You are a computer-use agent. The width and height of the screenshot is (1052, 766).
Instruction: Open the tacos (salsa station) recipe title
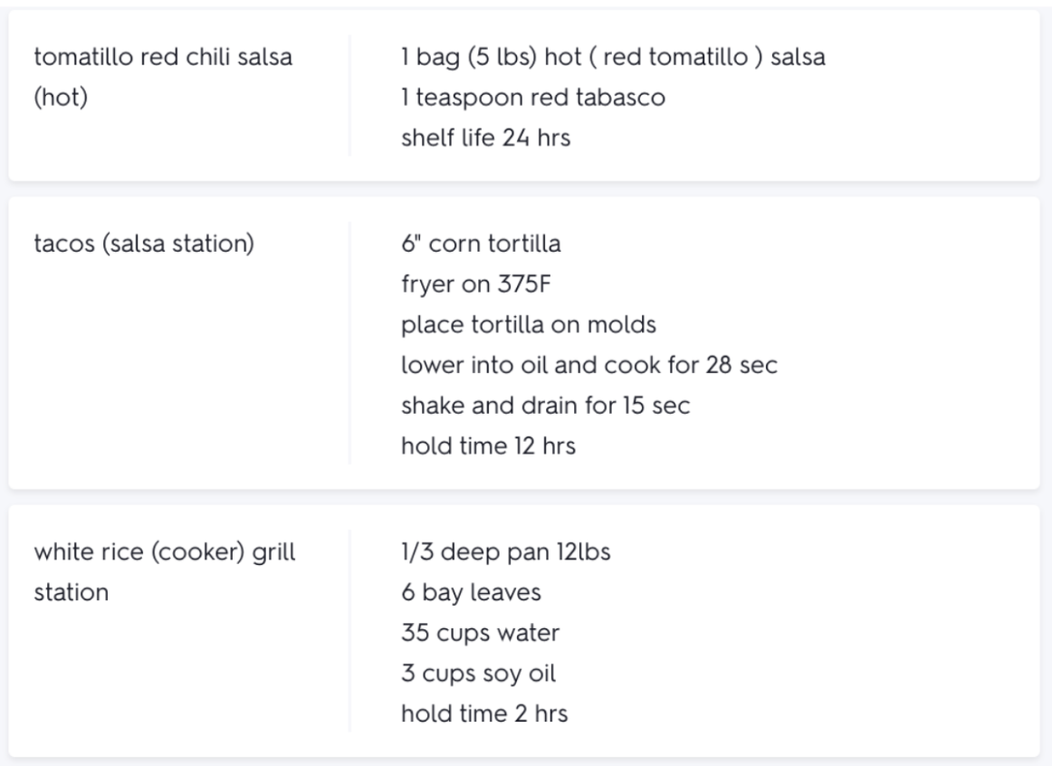(x=143, y=244)
